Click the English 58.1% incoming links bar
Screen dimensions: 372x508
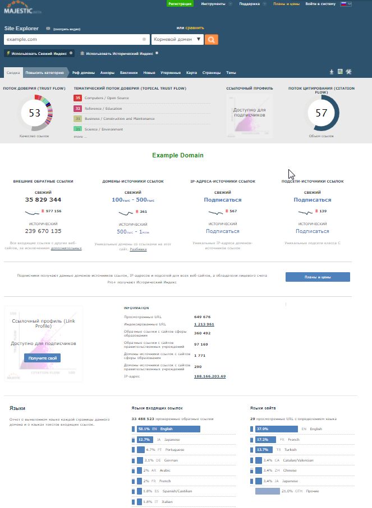[166, 429]
